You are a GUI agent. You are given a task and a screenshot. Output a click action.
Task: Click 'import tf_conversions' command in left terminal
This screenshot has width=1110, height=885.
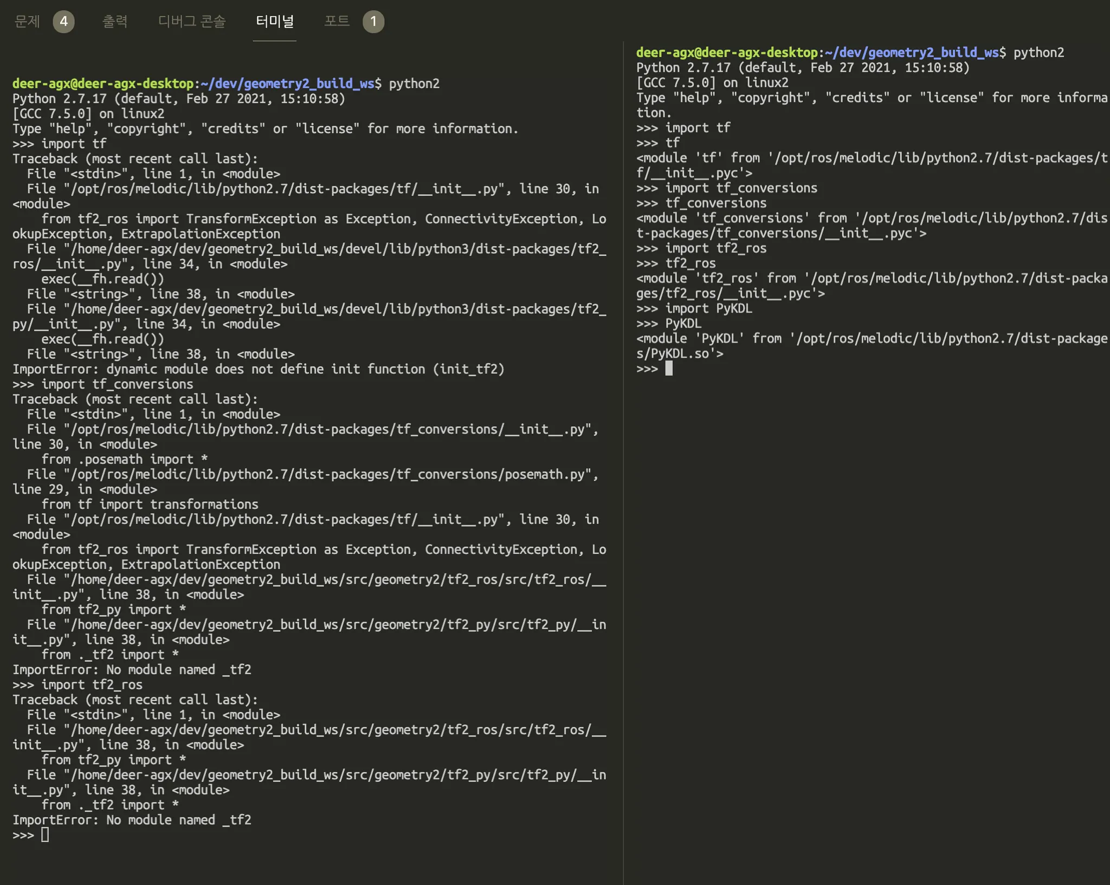(x=117, y=384)
